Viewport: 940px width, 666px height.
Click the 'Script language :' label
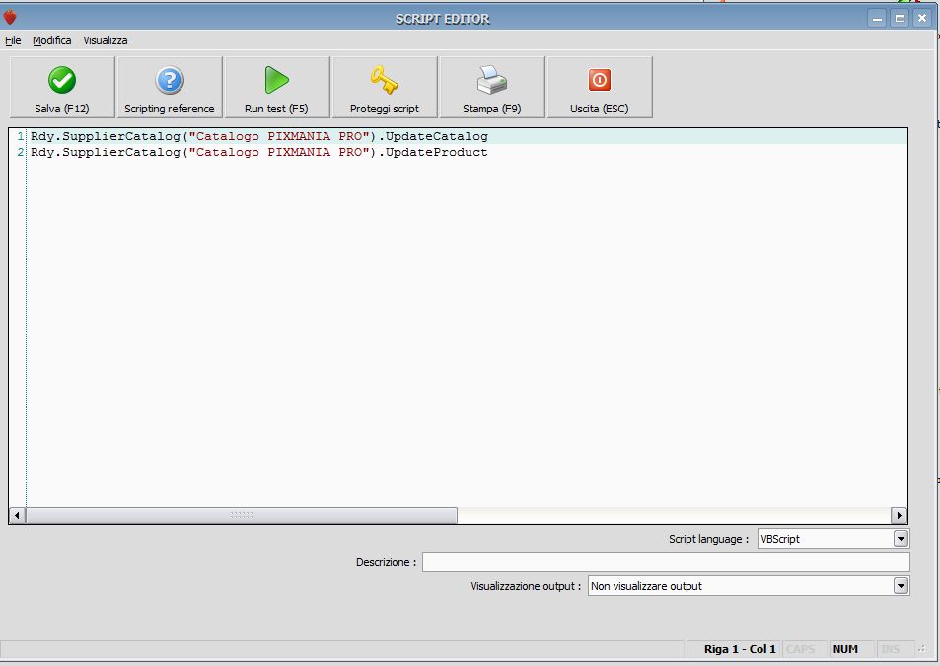(x=708, y=539)
